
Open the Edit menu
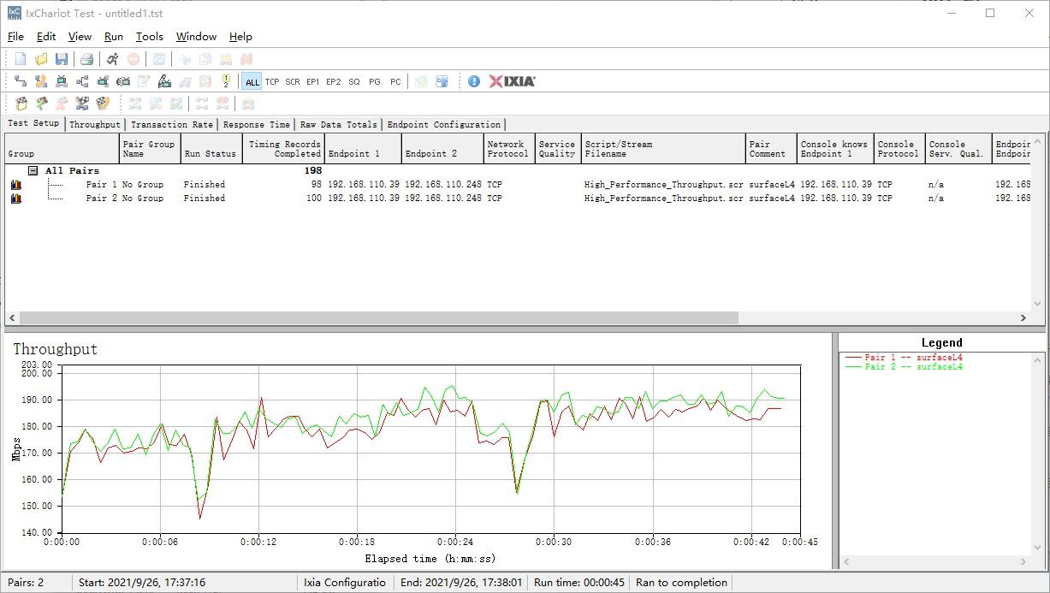(x=46, y=37)
